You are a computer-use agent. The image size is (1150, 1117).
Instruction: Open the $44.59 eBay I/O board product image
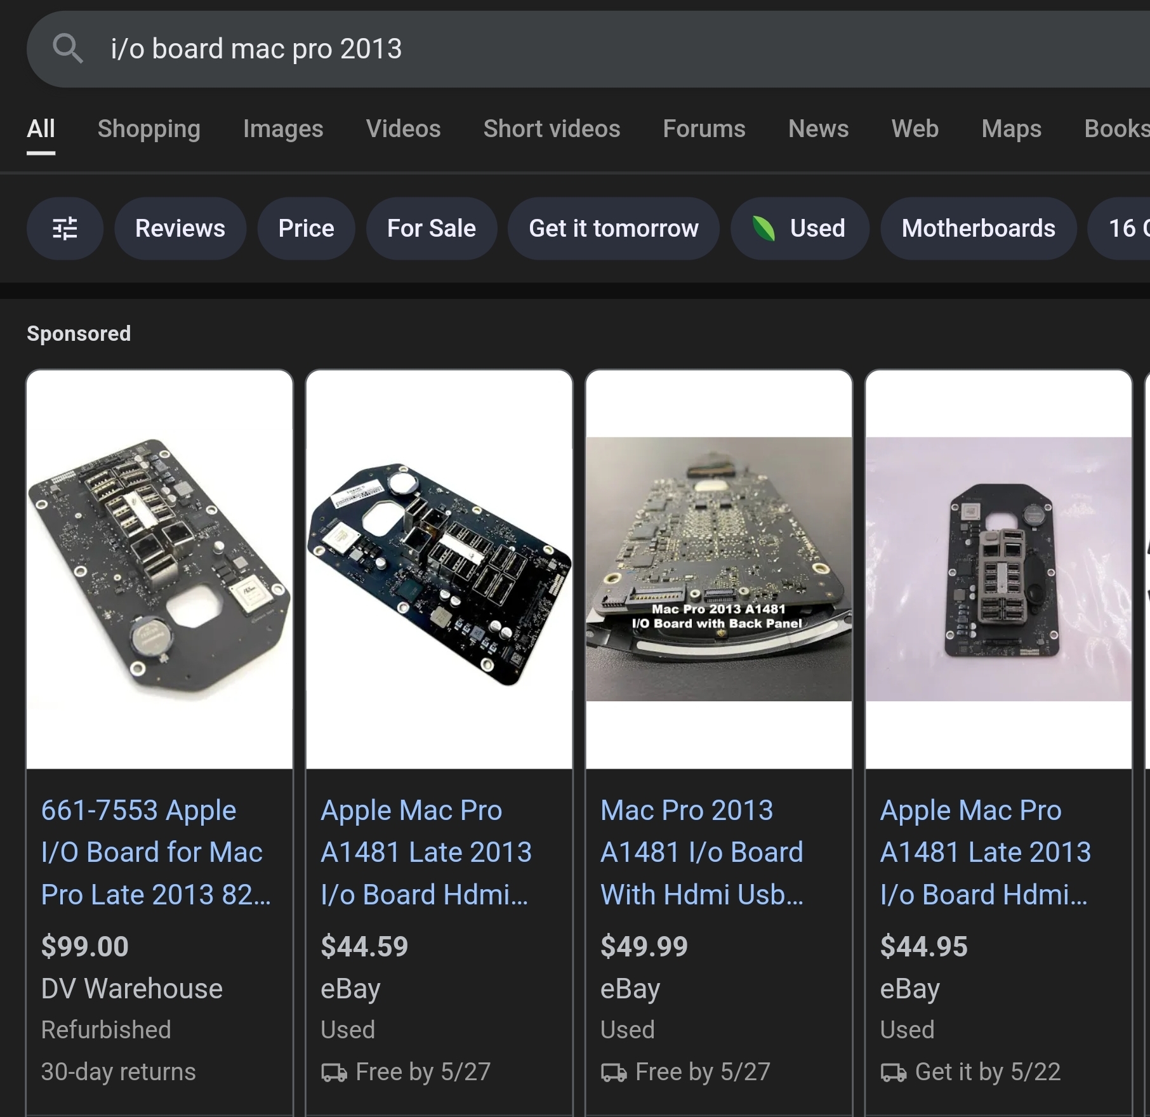[439, 569]
